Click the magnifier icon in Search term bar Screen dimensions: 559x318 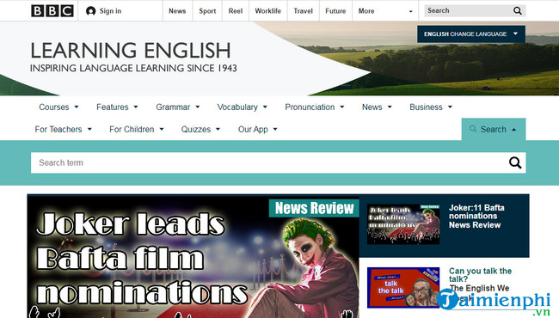[515, 162]
